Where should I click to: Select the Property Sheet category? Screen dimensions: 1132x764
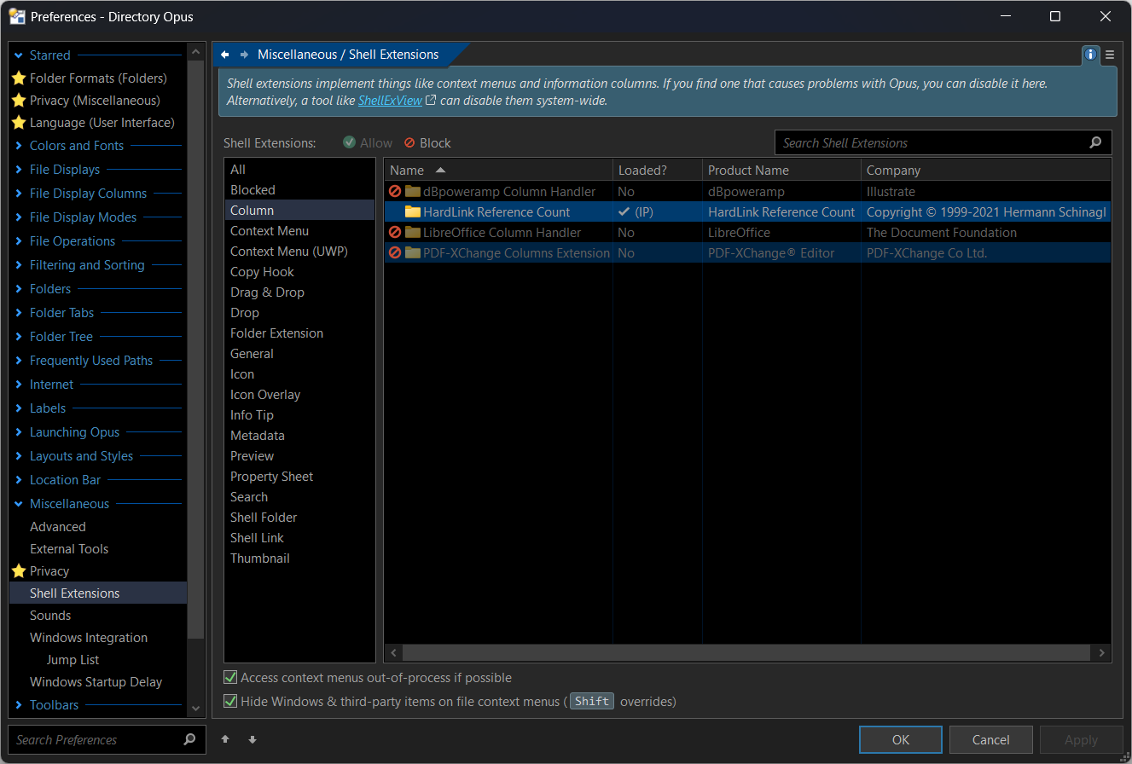pos(299,477)
